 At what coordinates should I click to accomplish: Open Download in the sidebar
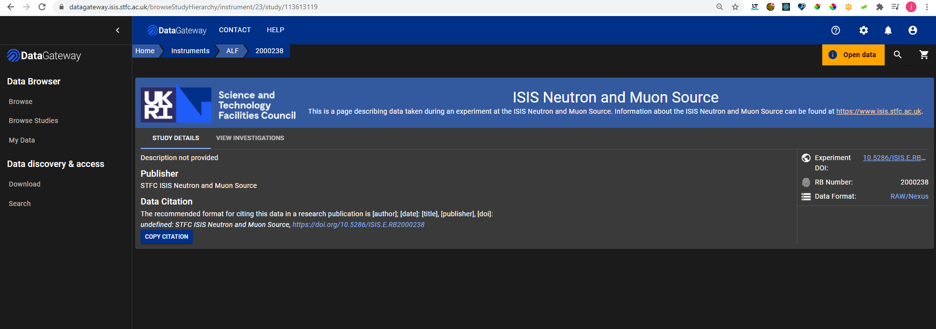click(x=24, y=184)
